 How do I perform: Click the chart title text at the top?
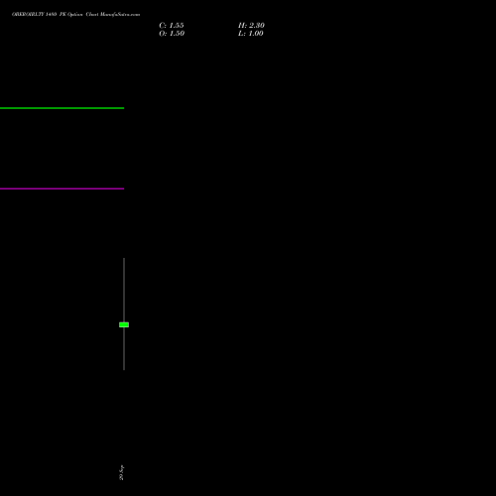pos(75,14)
